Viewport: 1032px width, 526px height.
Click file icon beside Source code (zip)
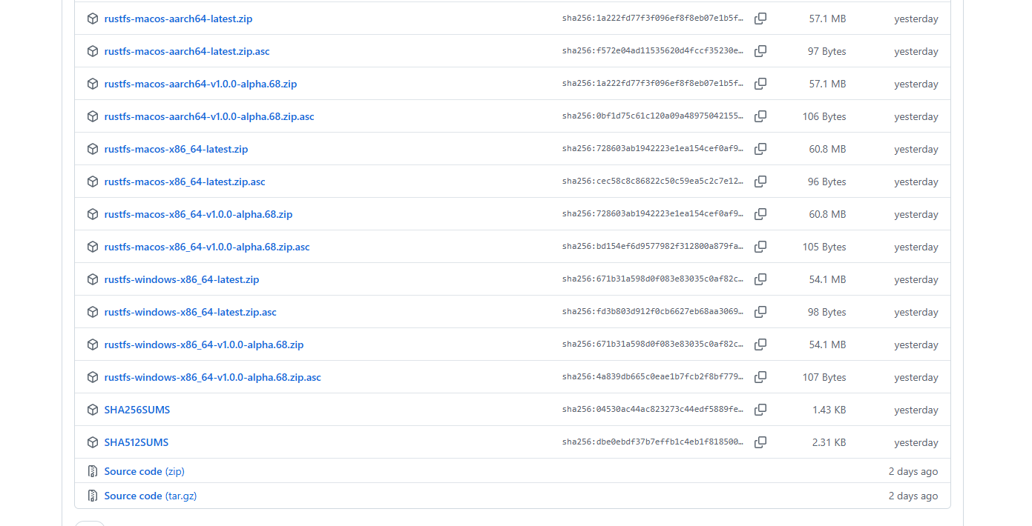click(92, 471)
